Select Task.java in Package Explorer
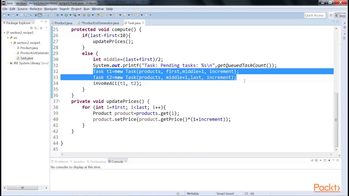 point(26,58)
